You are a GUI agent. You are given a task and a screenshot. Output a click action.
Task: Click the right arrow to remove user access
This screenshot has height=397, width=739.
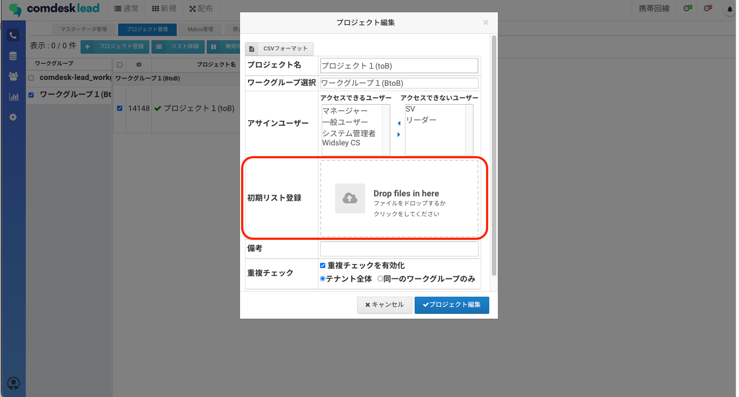(x=399, y=135)
